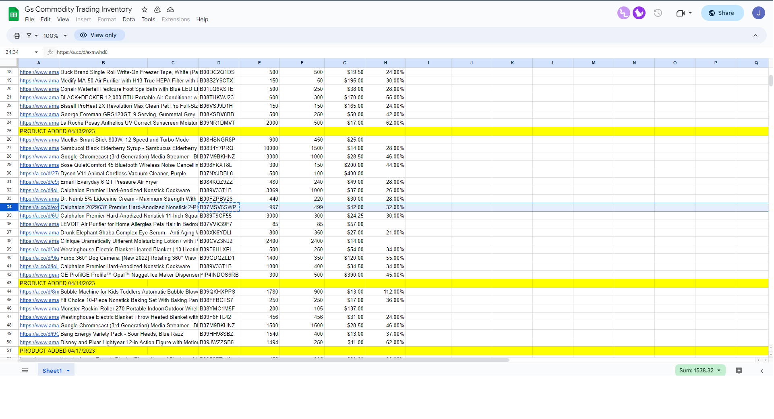
Task: Open the Insert menu
Action: click(x=83, y=19)
